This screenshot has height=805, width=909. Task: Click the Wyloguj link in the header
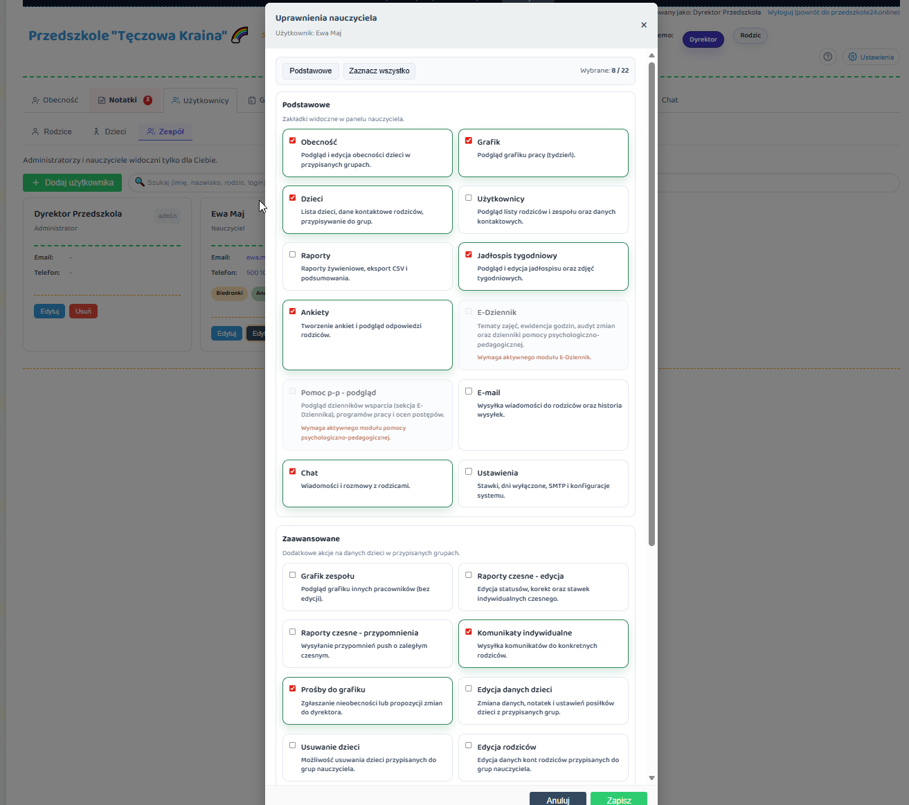pyautogui.click(x=834, y=12)
